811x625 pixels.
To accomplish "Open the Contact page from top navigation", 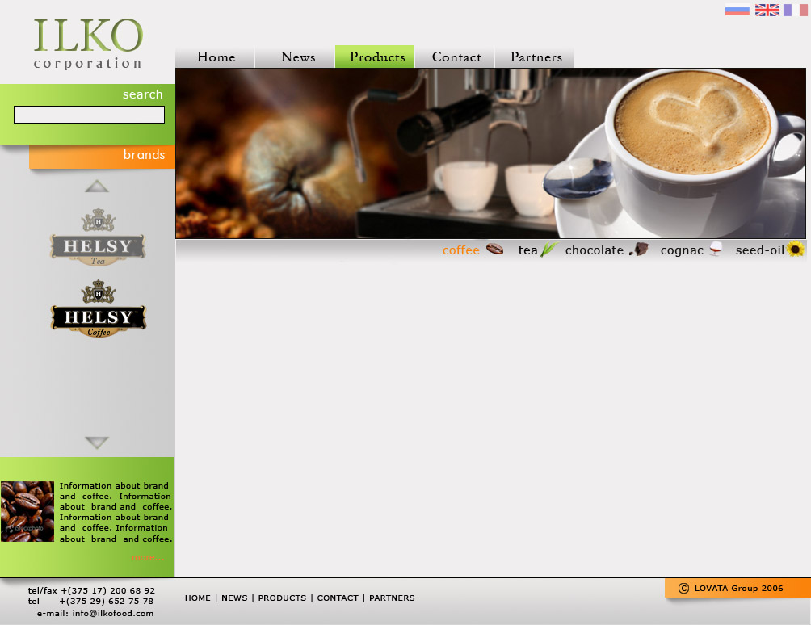I will tap(456, 57).
